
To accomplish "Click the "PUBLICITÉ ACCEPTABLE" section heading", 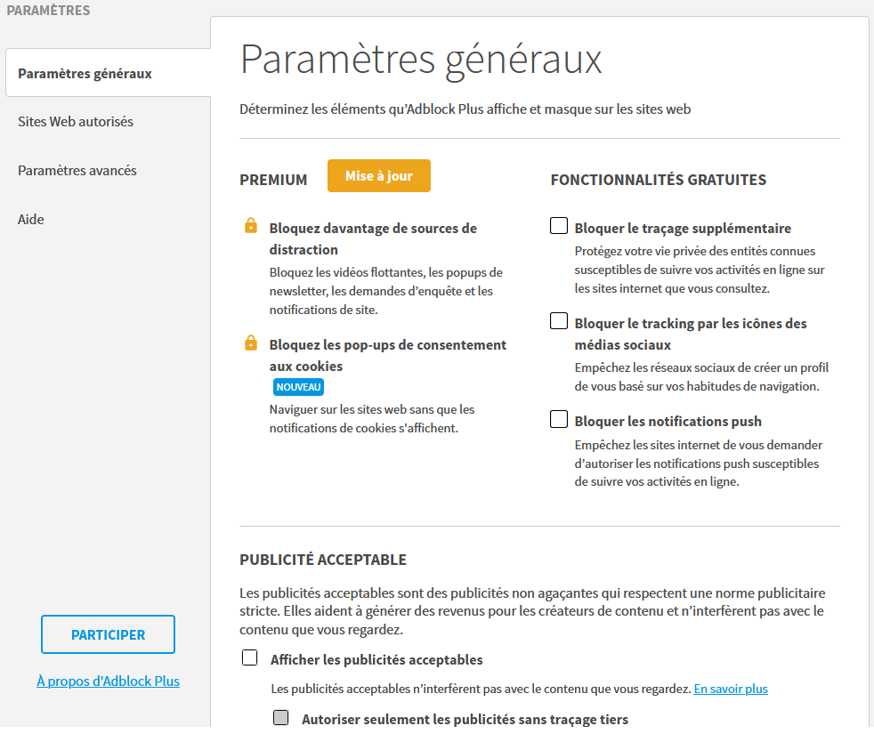I will [322, 560].
